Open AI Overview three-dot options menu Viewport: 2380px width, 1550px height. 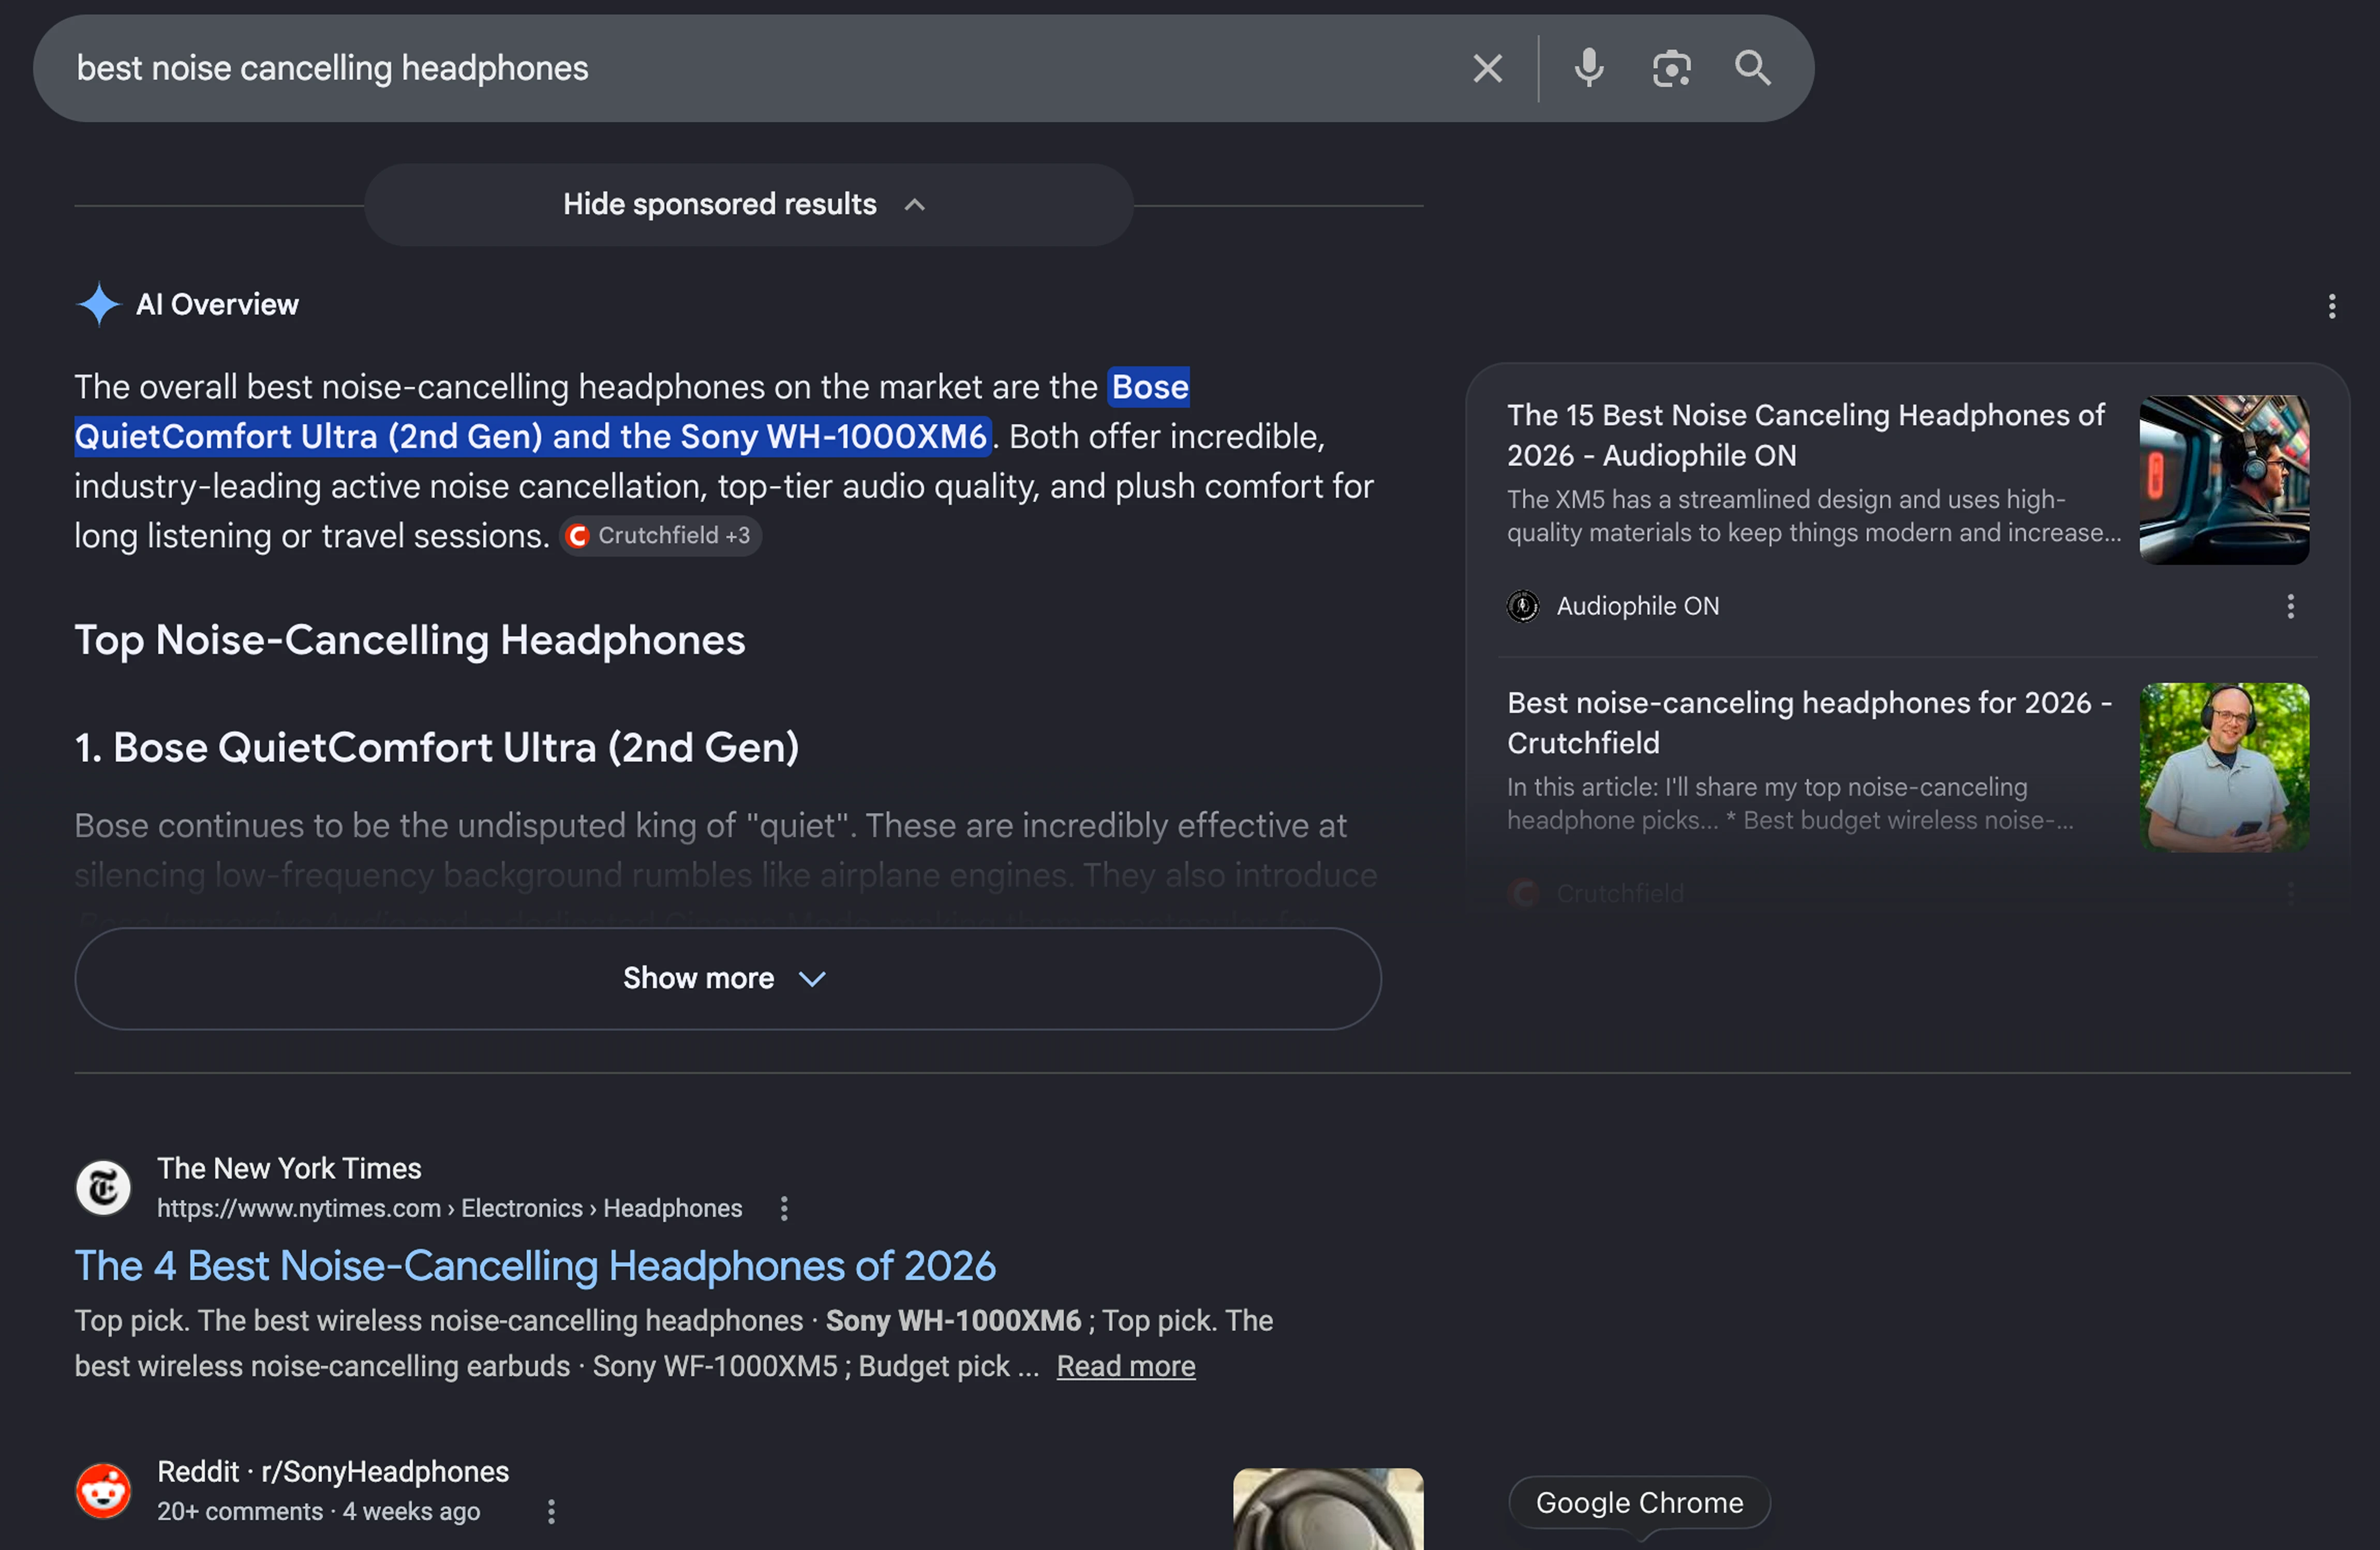click(2331, 306)
